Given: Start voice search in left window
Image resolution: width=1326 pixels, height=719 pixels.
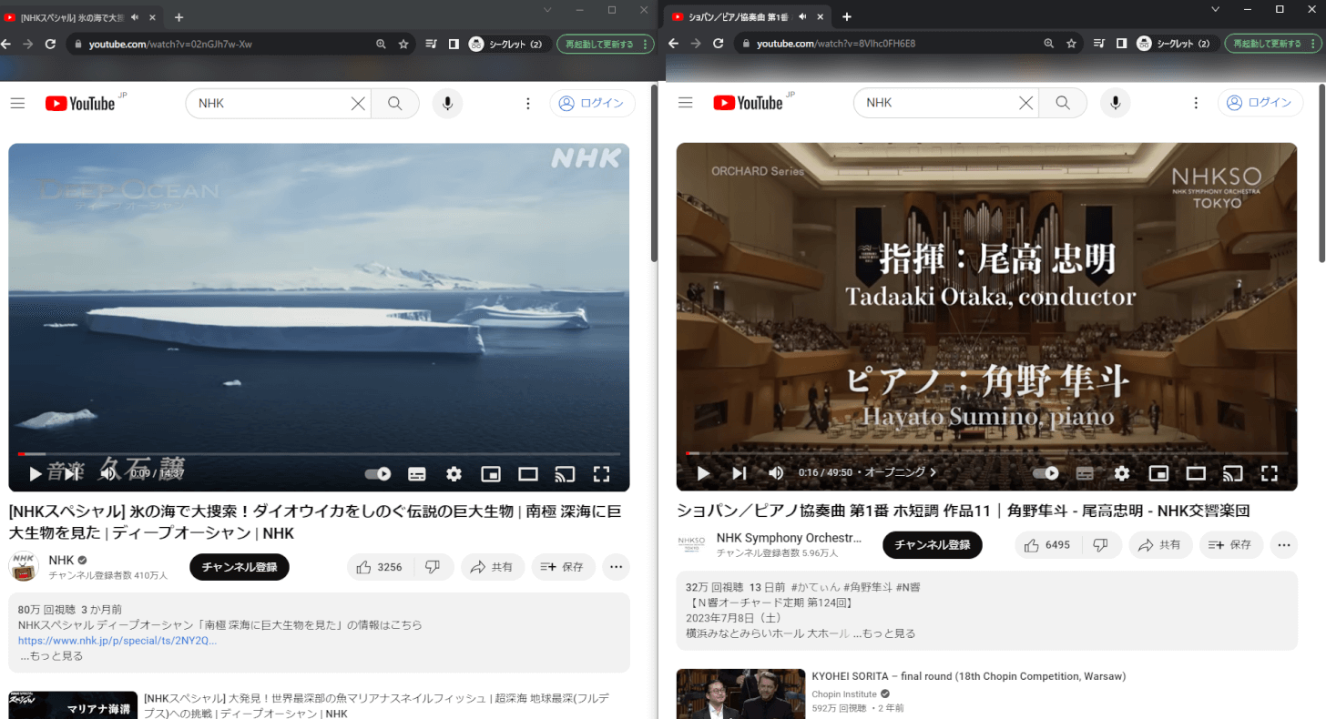Looking at the screenshot, I should tap(447, 103).
